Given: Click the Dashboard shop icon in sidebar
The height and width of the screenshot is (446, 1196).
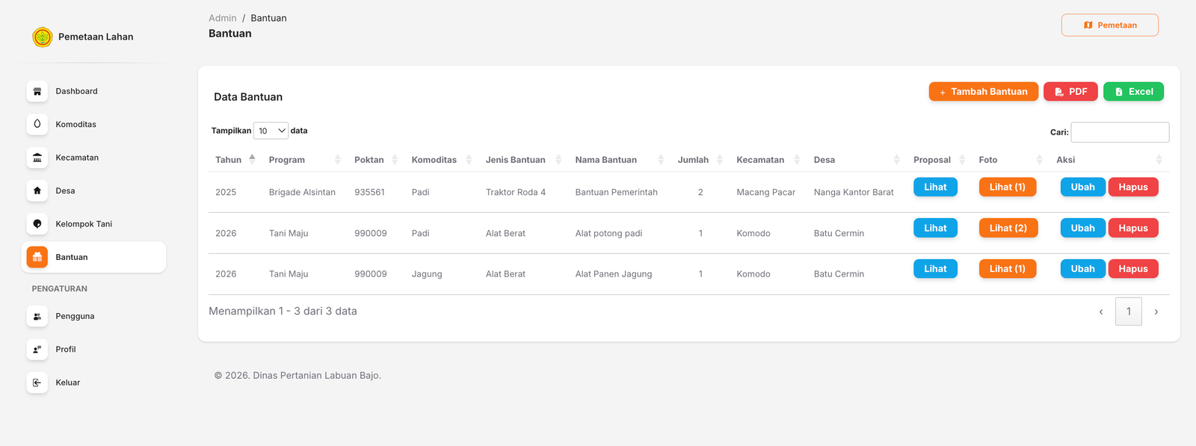Looking at the screenshot, I should (37, 91).
